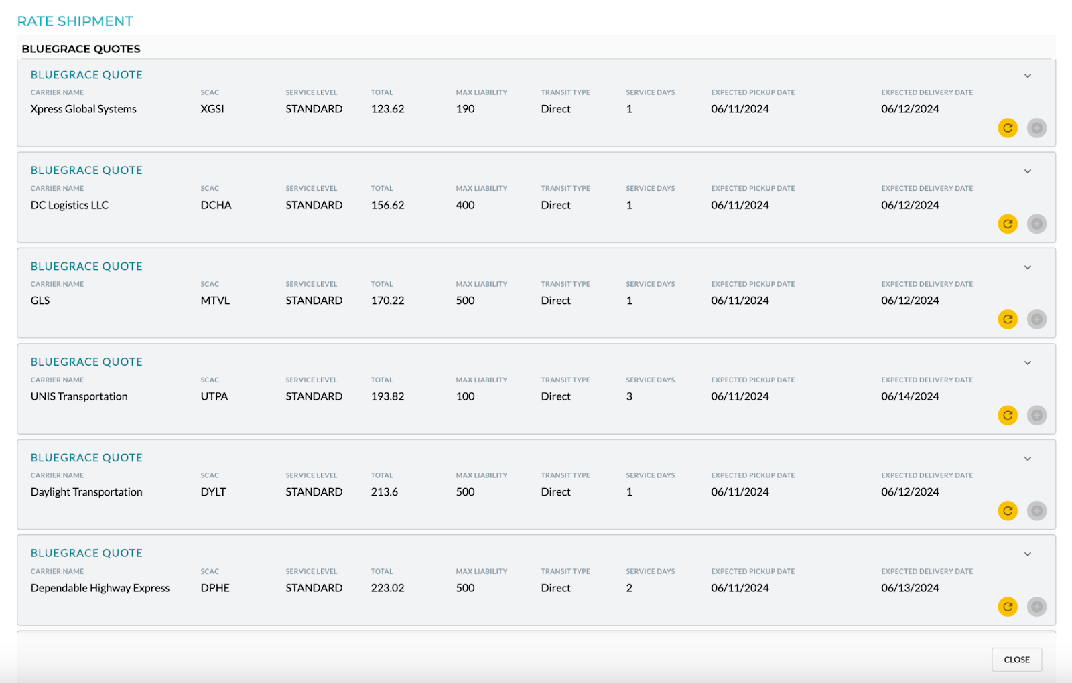Add the UNIS Transportation quote
This screenshot has width=1072, height=683.
[x=1036, y=415]
